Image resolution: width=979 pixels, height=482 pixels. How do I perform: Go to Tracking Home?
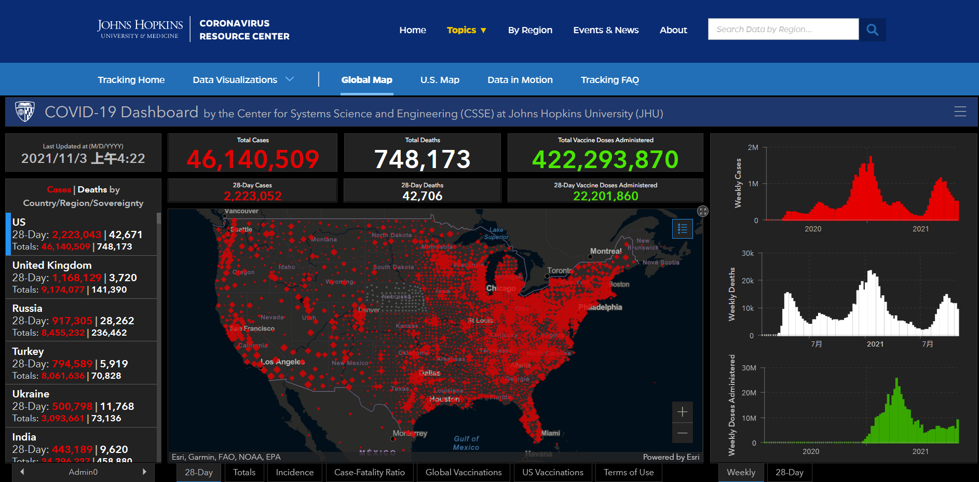[131, 80]
